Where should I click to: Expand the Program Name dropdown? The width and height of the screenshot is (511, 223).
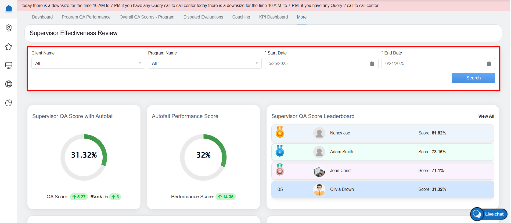point(205,63)
